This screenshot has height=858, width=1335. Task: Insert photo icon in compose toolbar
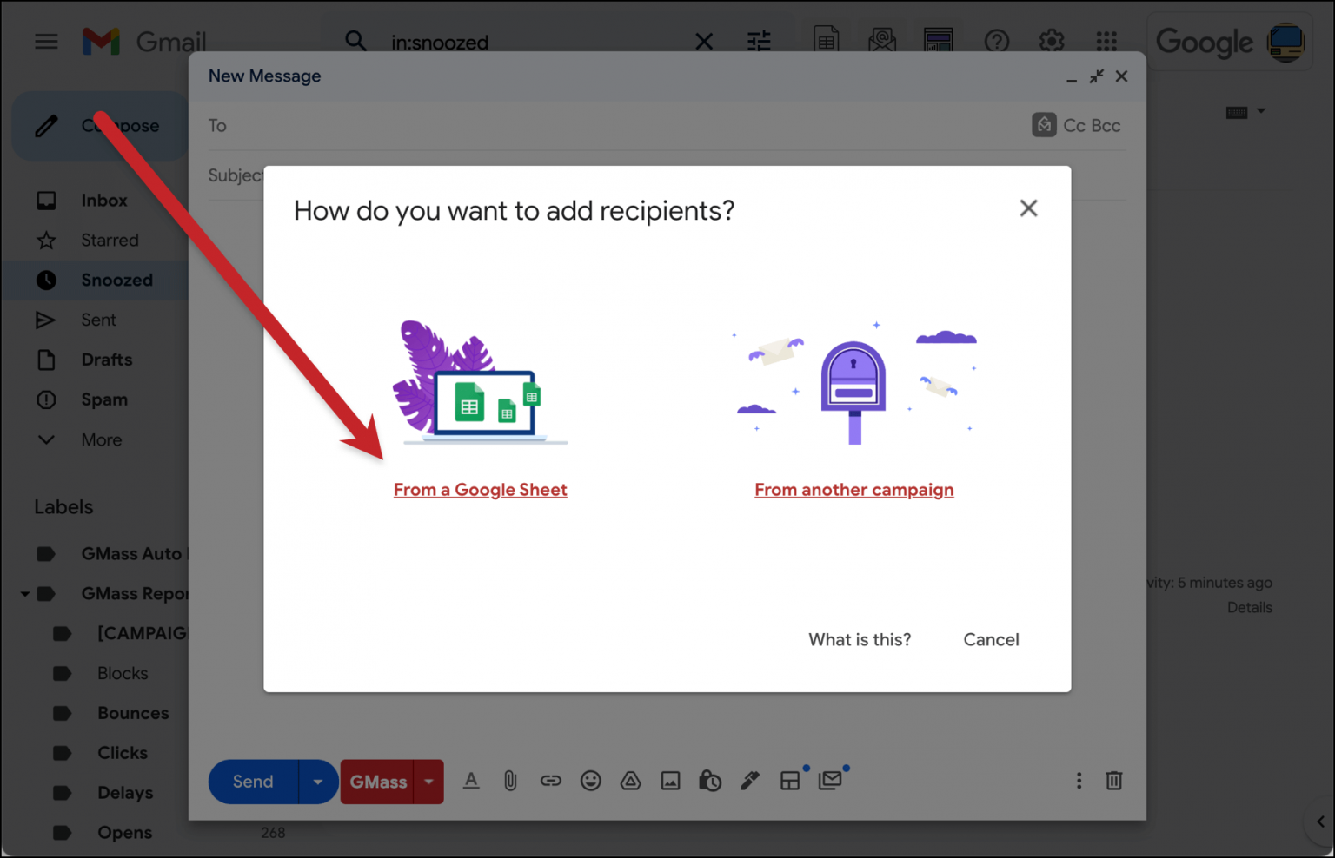click(x=670, y=781)
